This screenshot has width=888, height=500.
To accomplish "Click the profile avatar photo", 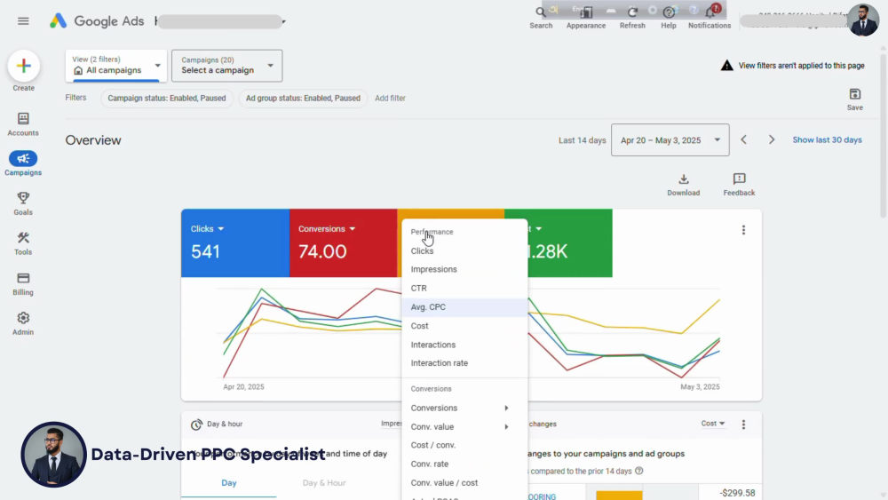I will tap(863, 20).
